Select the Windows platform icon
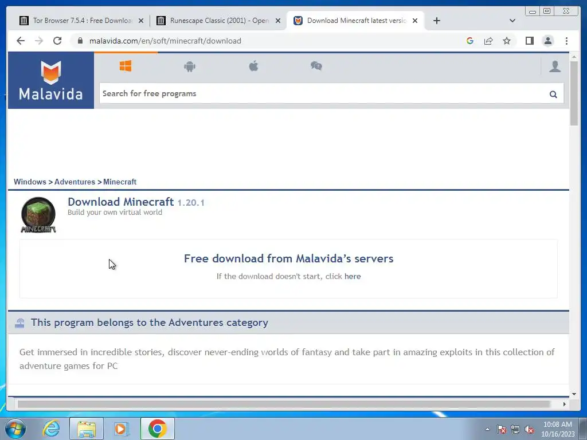587x440 pixels. tap(126, 66)
